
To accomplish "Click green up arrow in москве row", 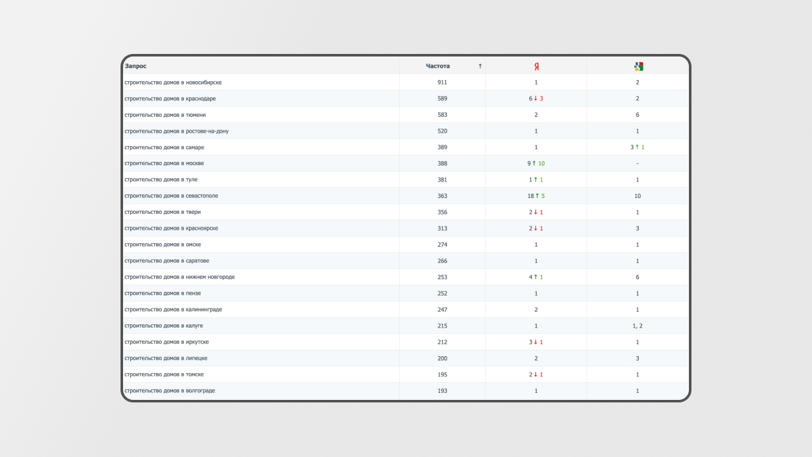I will pyautogui.click(x=534, y=163).
